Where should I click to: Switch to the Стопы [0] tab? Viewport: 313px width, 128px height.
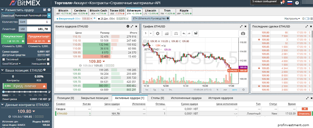pos(157,98)
